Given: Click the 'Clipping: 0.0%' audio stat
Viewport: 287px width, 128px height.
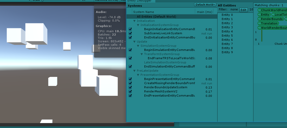Looking at the screenshot, I should [x=109, y=21].
